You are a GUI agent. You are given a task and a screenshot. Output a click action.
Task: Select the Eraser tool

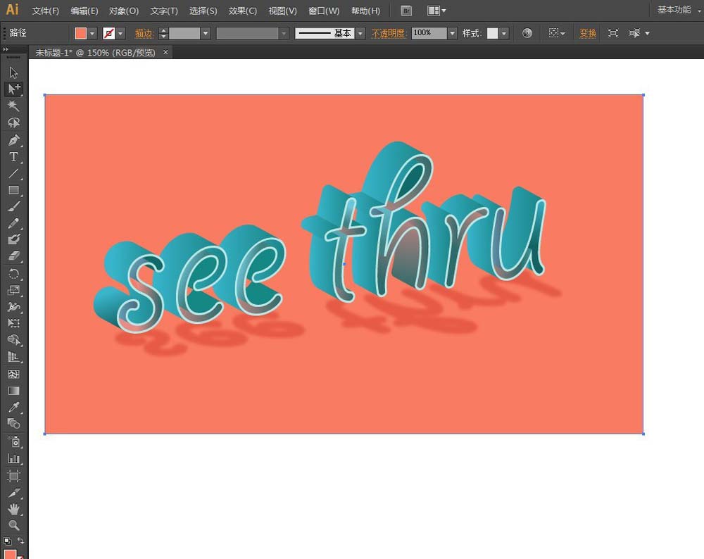(x=13, y=256)
